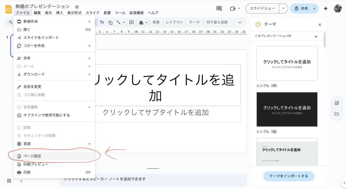
Task: Open the 配置 menu
Action: pyautogui.click(x=107, y=13)
